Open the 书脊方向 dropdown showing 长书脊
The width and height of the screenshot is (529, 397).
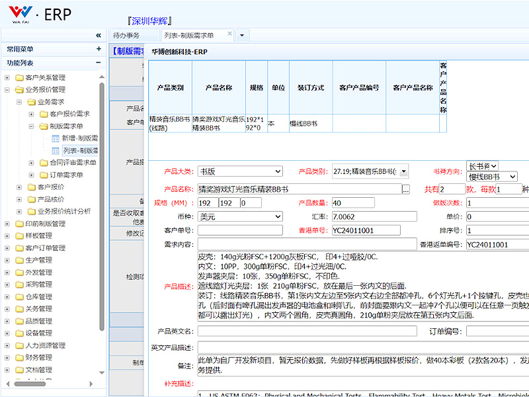click(482, 166)
